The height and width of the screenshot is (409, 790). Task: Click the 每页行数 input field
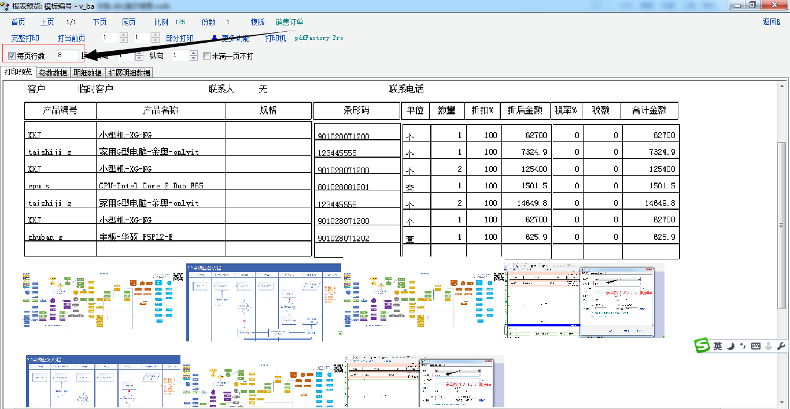(x=67, y=55)
